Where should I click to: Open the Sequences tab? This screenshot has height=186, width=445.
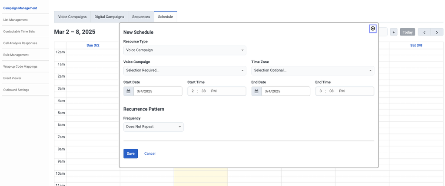[141, 17]
